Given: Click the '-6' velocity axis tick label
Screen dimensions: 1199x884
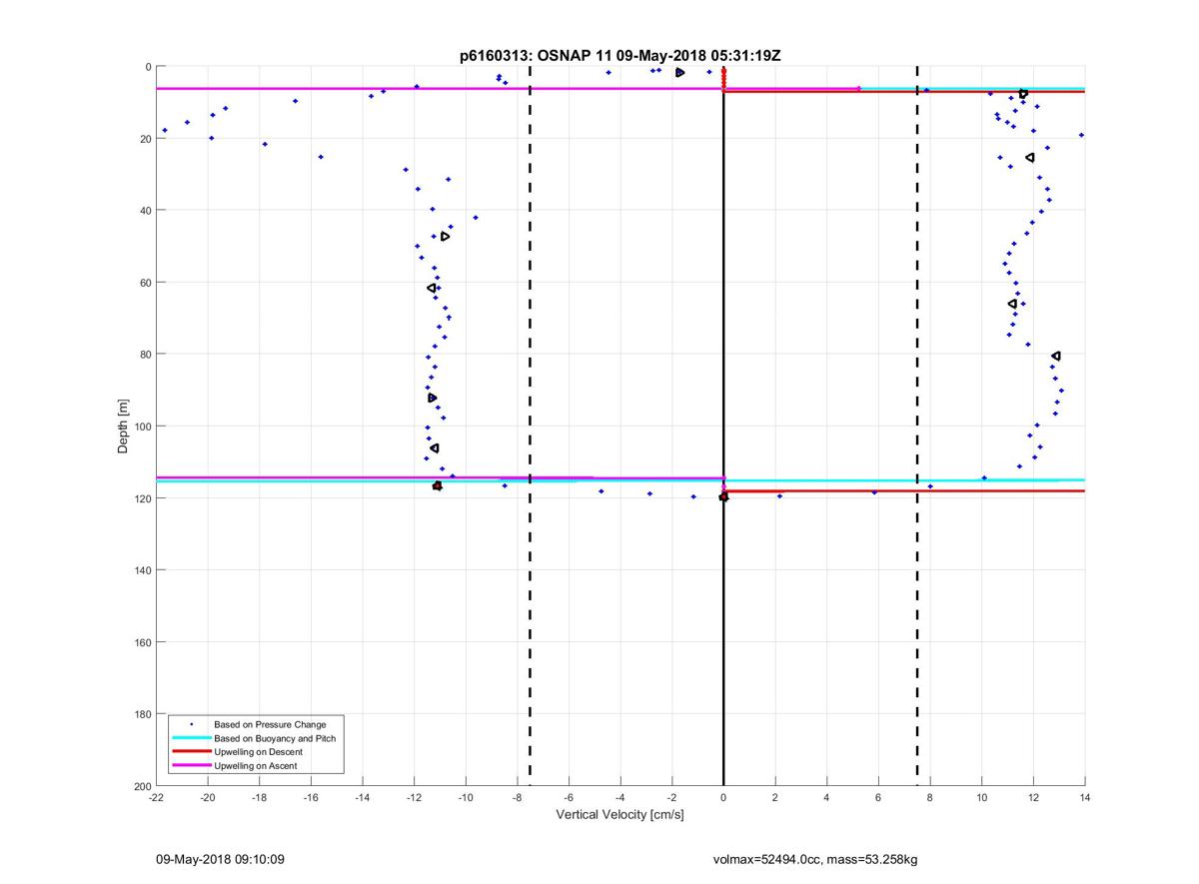Looking at the screenshot, I should 570,797.
